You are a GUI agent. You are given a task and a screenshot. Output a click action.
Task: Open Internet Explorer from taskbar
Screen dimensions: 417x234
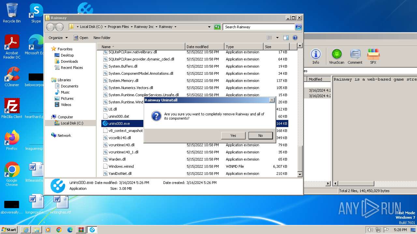[x=26, y=230]
